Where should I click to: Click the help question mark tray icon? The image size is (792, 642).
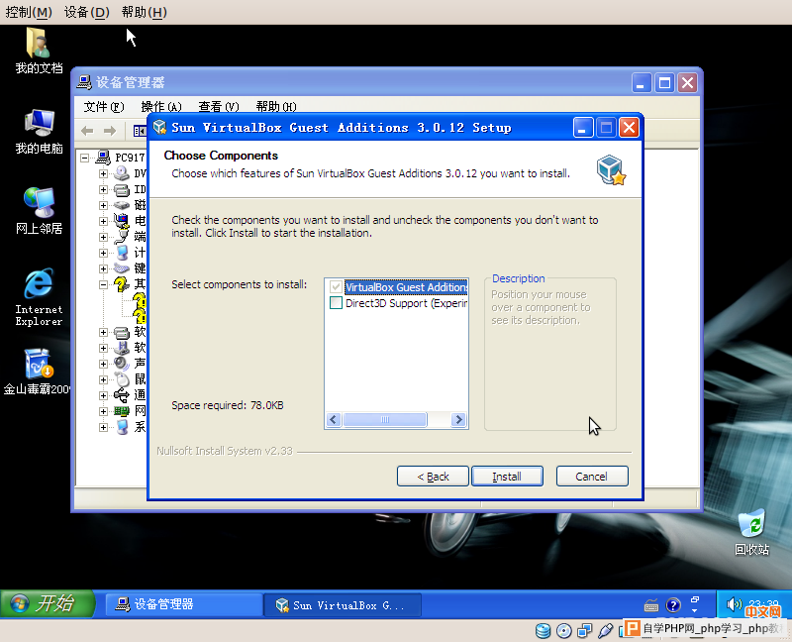(x=673, y=604)
